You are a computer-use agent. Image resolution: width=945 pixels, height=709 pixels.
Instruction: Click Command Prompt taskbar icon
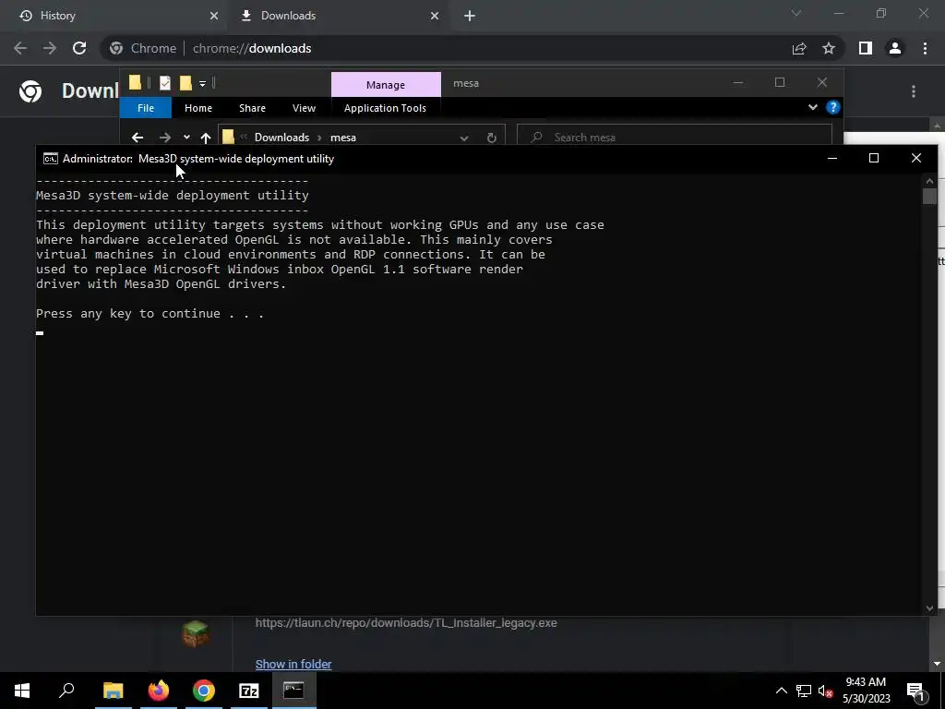click(293, 691)
